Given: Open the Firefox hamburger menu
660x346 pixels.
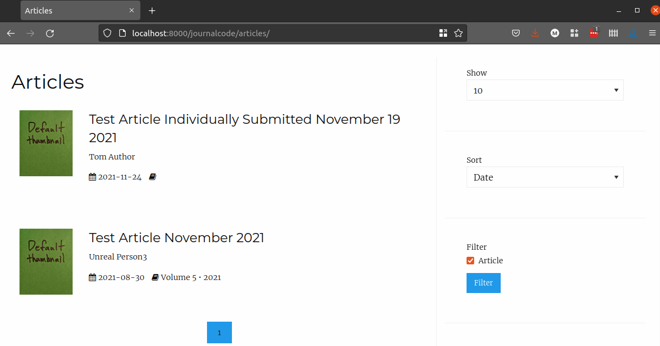Looking at the screenshot, I should coord(652,34).
